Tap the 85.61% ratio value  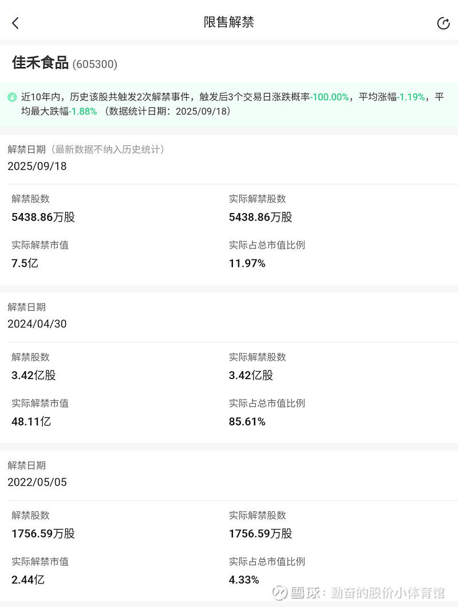[247, 421]
